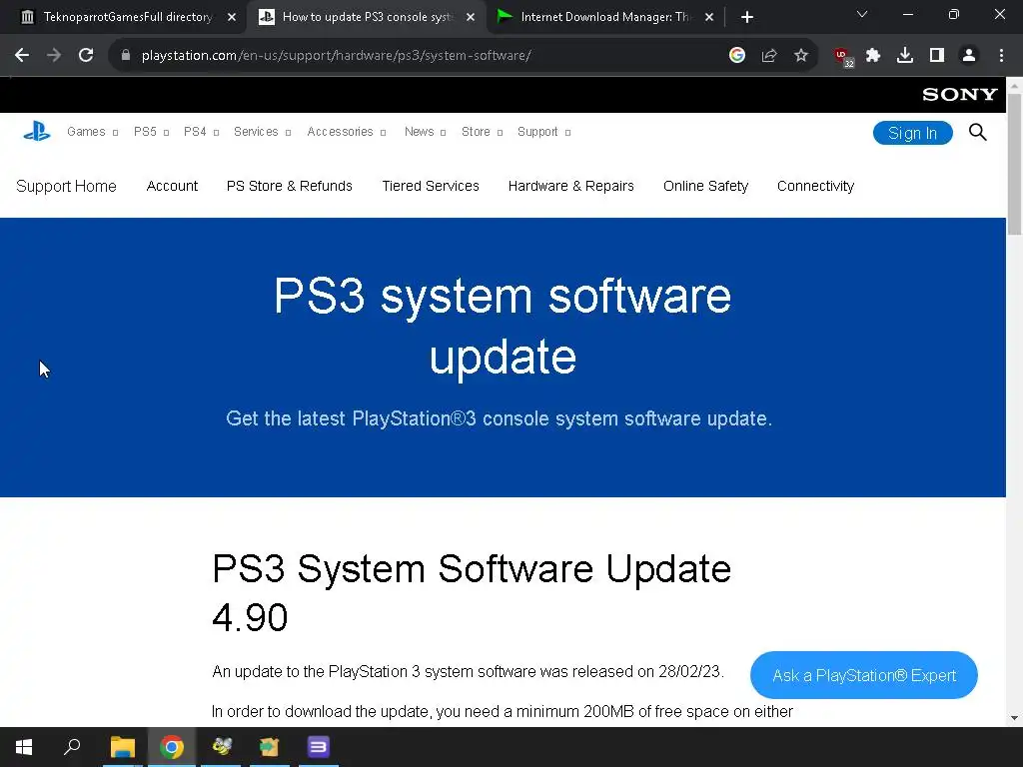Screen dimensions: 1023x767
Task: Show Chrome downloads tray icon
Action: click(905, 56)
